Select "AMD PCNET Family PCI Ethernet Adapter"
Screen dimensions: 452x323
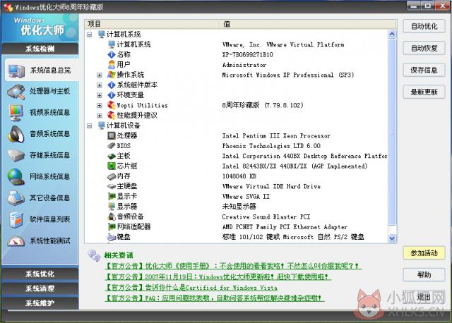point(285,227)
